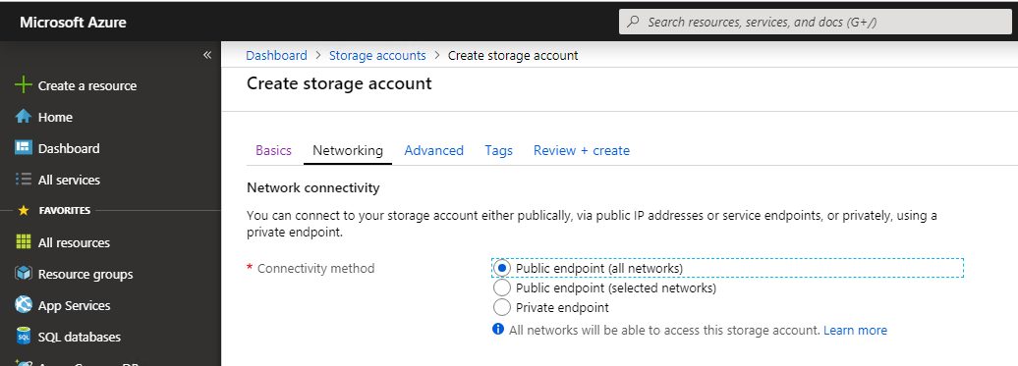
Task: Select Public endpoint (all networks) radio
Action: tap(501, 268)
